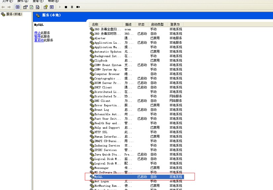The image size is (273, 190).
Task: Click the gear icon of Event Log service
Action: tap(92, 110)
